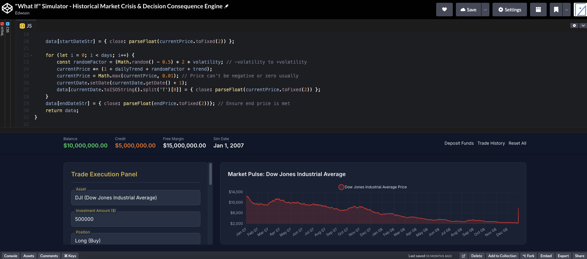587x259 pixels.
Task: Open pen Settings
Action: point(509,10)
